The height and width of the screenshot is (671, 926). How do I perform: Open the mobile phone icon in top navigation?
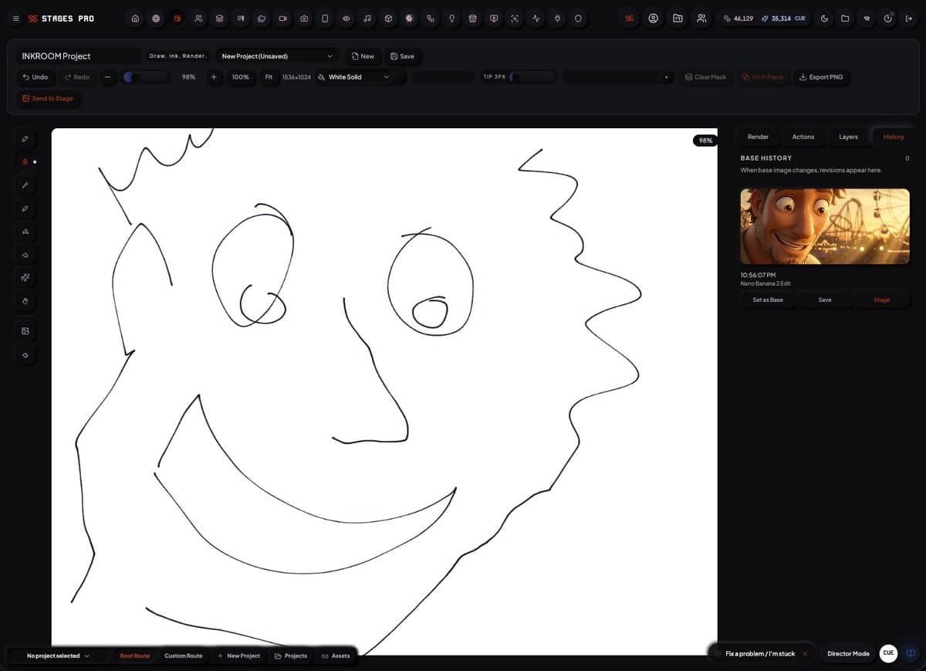coord(325,19)
